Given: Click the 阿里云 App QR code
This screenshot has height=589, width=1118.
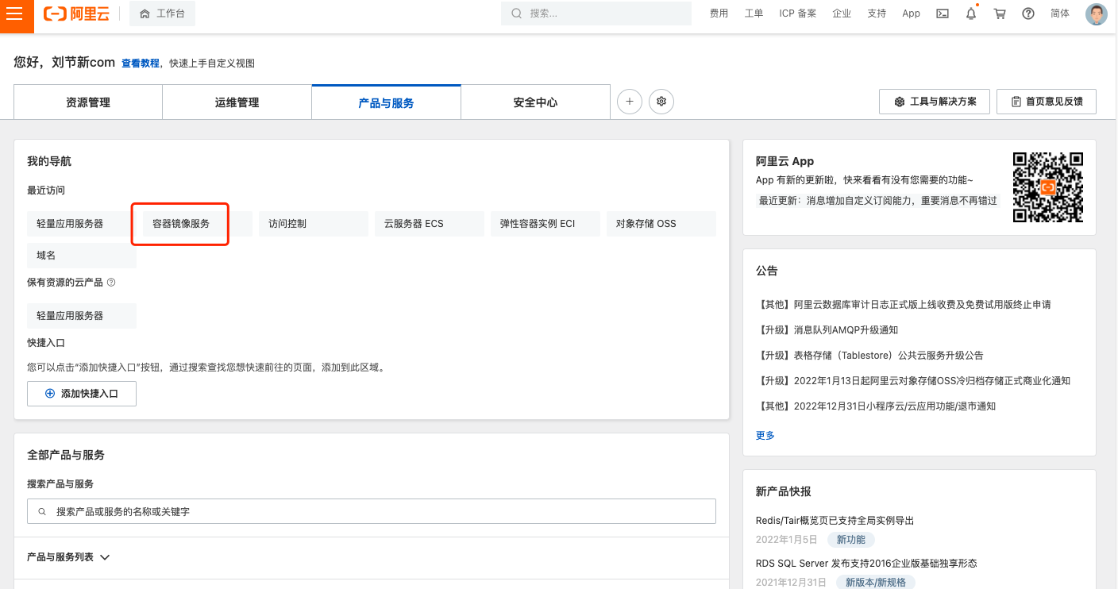Looking at the screenshot, I should 1048,187.
